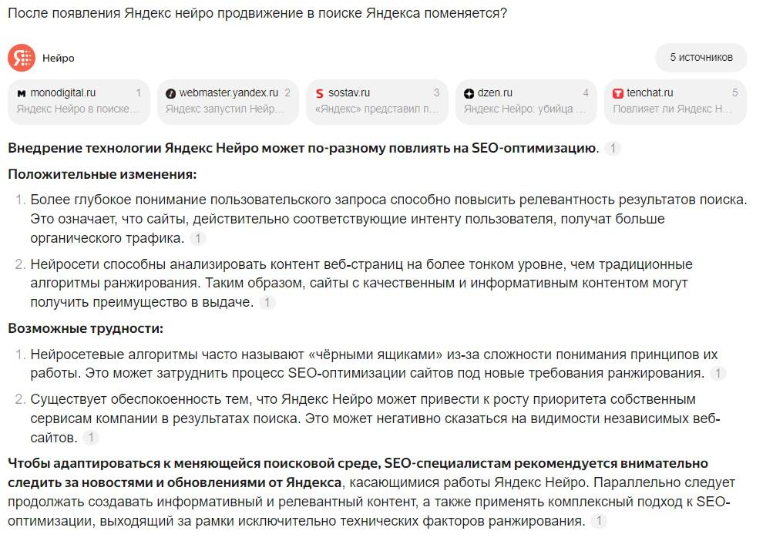Click the dzen.ru favicon

click(x=469, y=93)
